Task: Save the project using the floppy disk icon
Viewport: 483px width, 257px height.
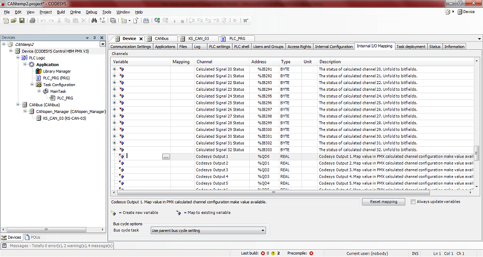Action: 22,20
